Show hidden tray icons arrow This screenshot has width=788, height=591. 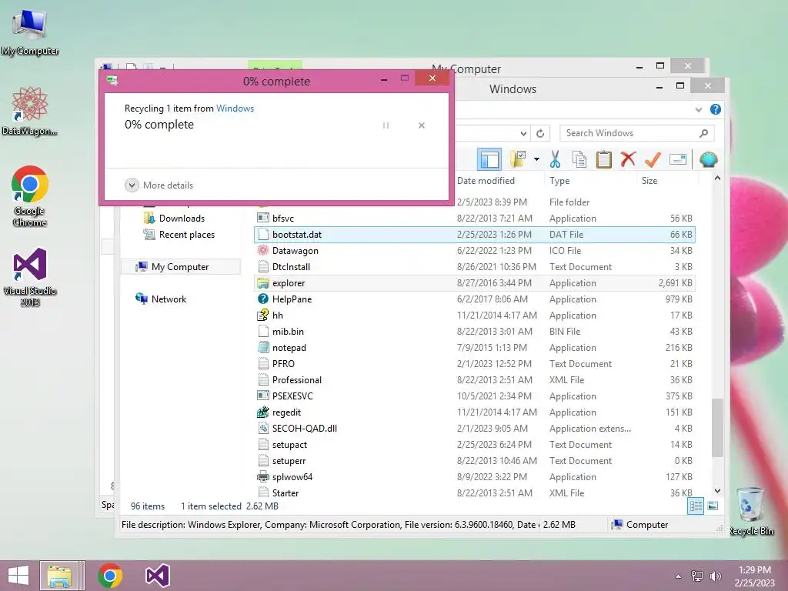tap(679, 576)
